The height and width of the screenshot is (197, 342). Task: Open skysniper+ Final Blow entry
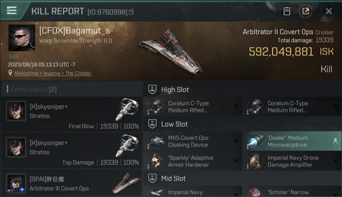[x=72, y=114]
